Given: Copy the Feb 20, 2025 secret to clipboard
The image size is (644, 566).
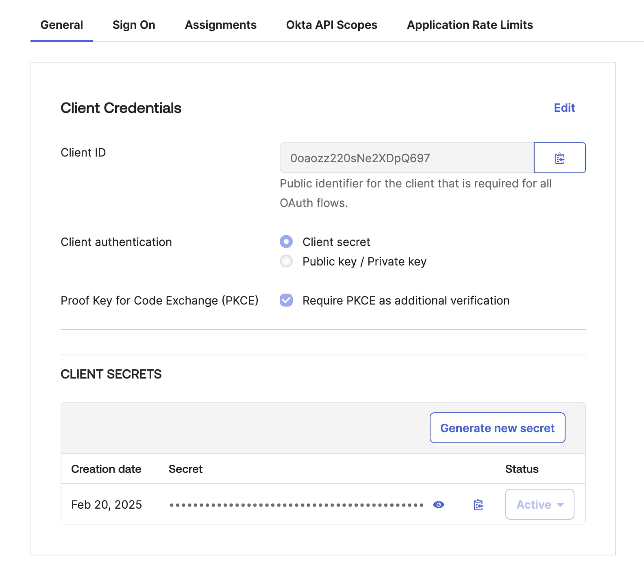Looking at the screenshot, I should pyautogui.click(x=478, y=505).
